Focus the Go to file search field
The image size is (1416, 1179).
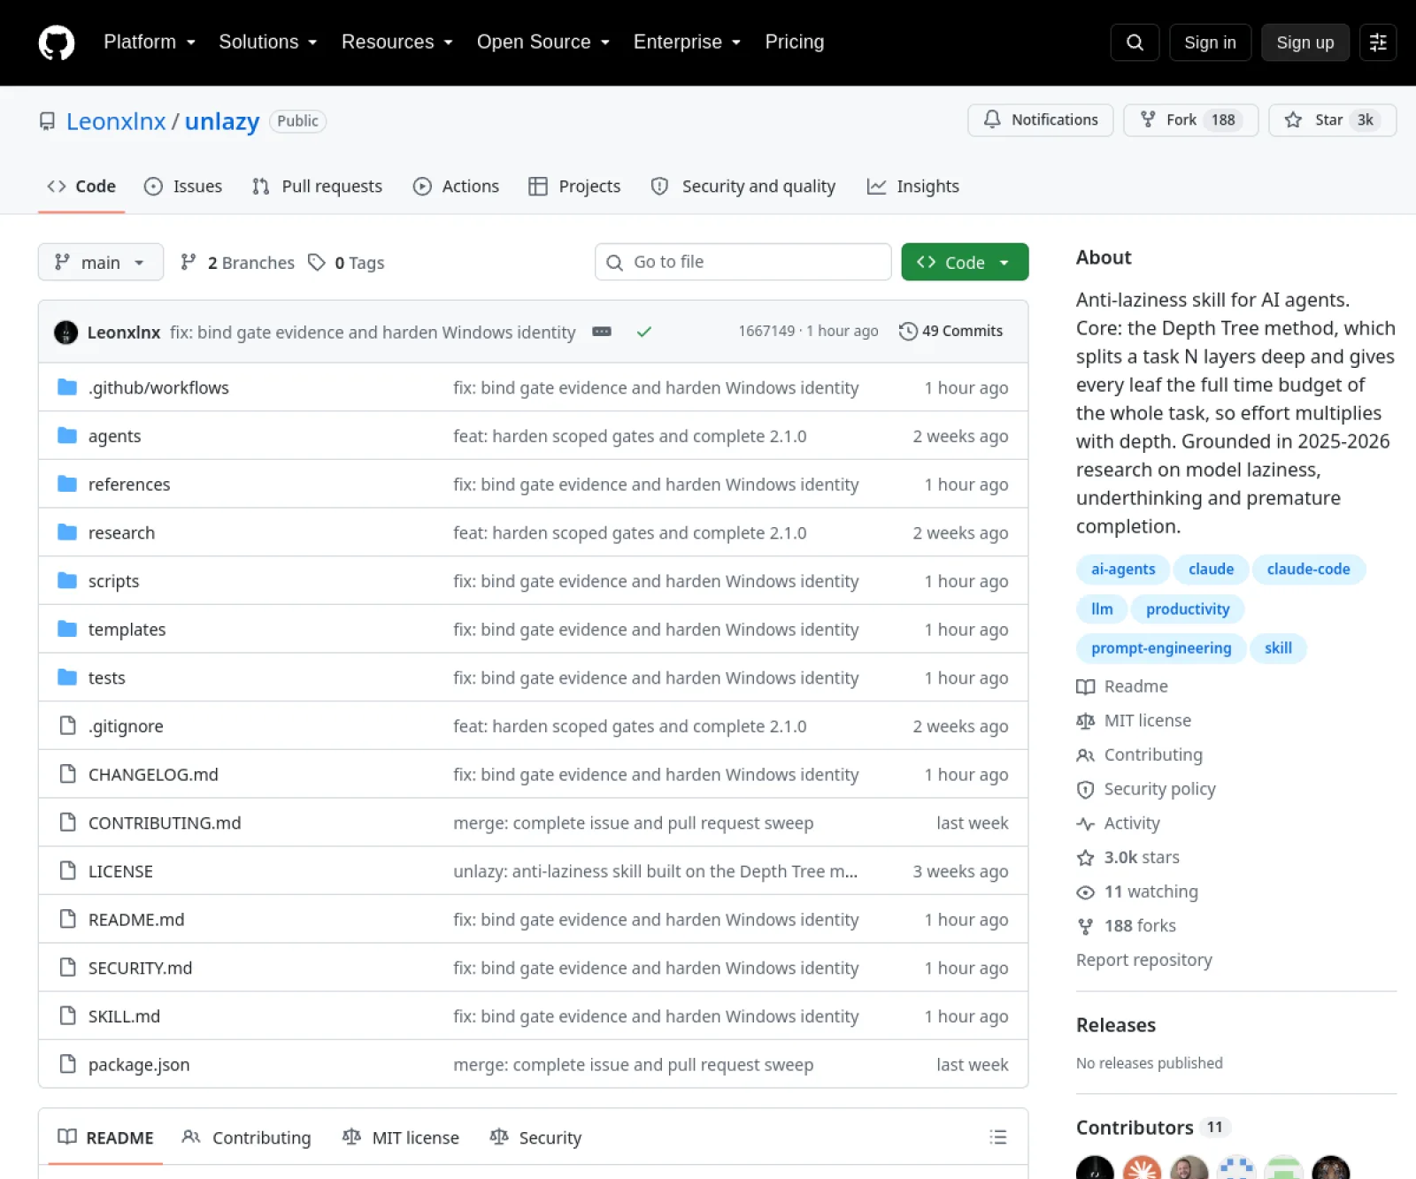743,262
